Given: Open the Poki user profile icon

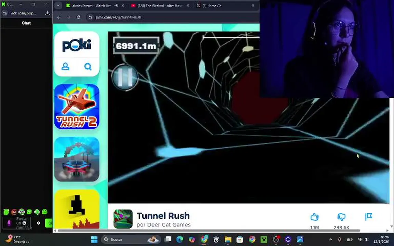Looking at the screenshot, I should [65, 67].
